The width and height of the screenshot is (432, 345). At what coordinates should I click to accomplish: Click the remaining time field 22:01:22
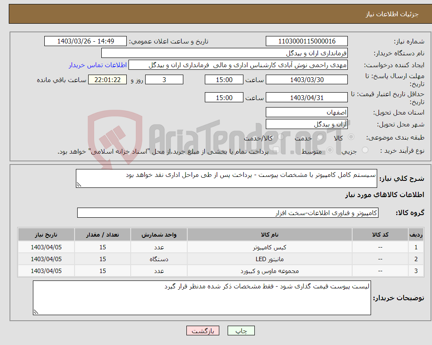107,80
